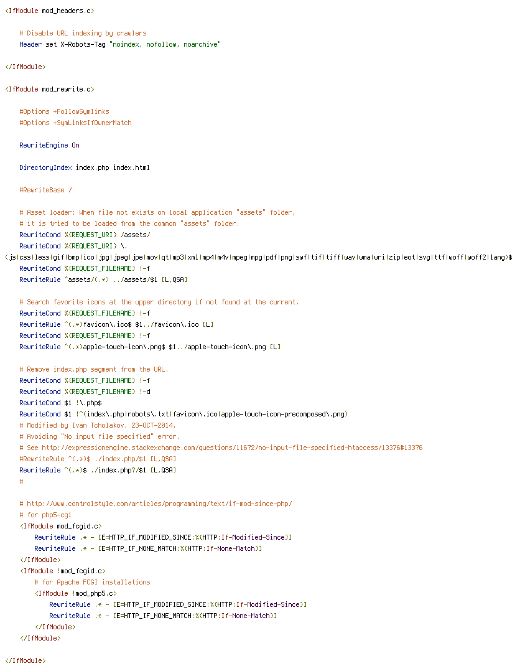Click the IfModule !mod_php5.c opening tag
525x671 pixels.
(x=76, y=593)
